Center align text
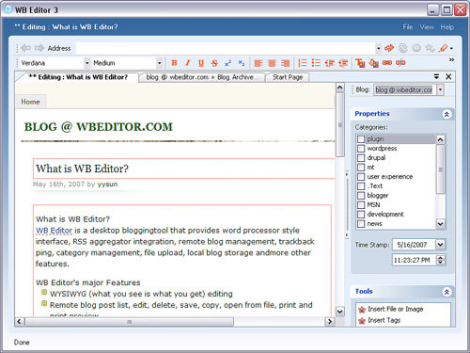 click(x=272, y=63)
